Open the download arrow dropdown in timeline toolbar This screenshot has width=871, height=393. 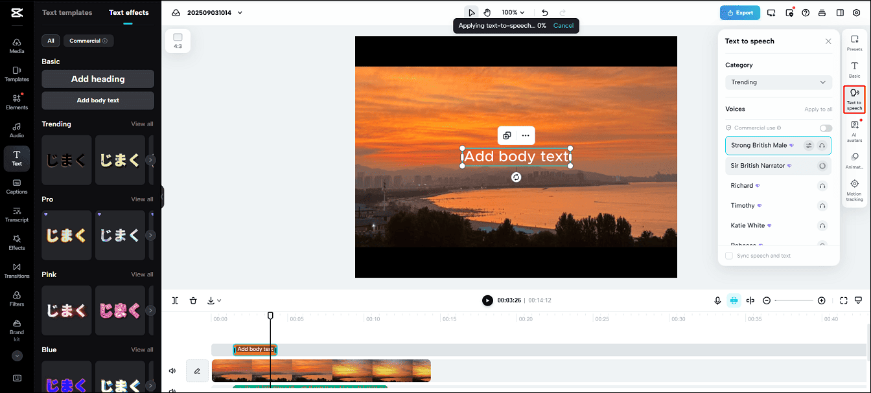click(x=214, y=300)
